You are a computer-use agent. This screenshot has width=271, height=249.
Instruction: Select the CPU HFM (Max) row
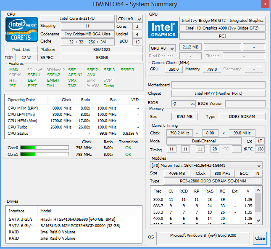click(74, 121)
